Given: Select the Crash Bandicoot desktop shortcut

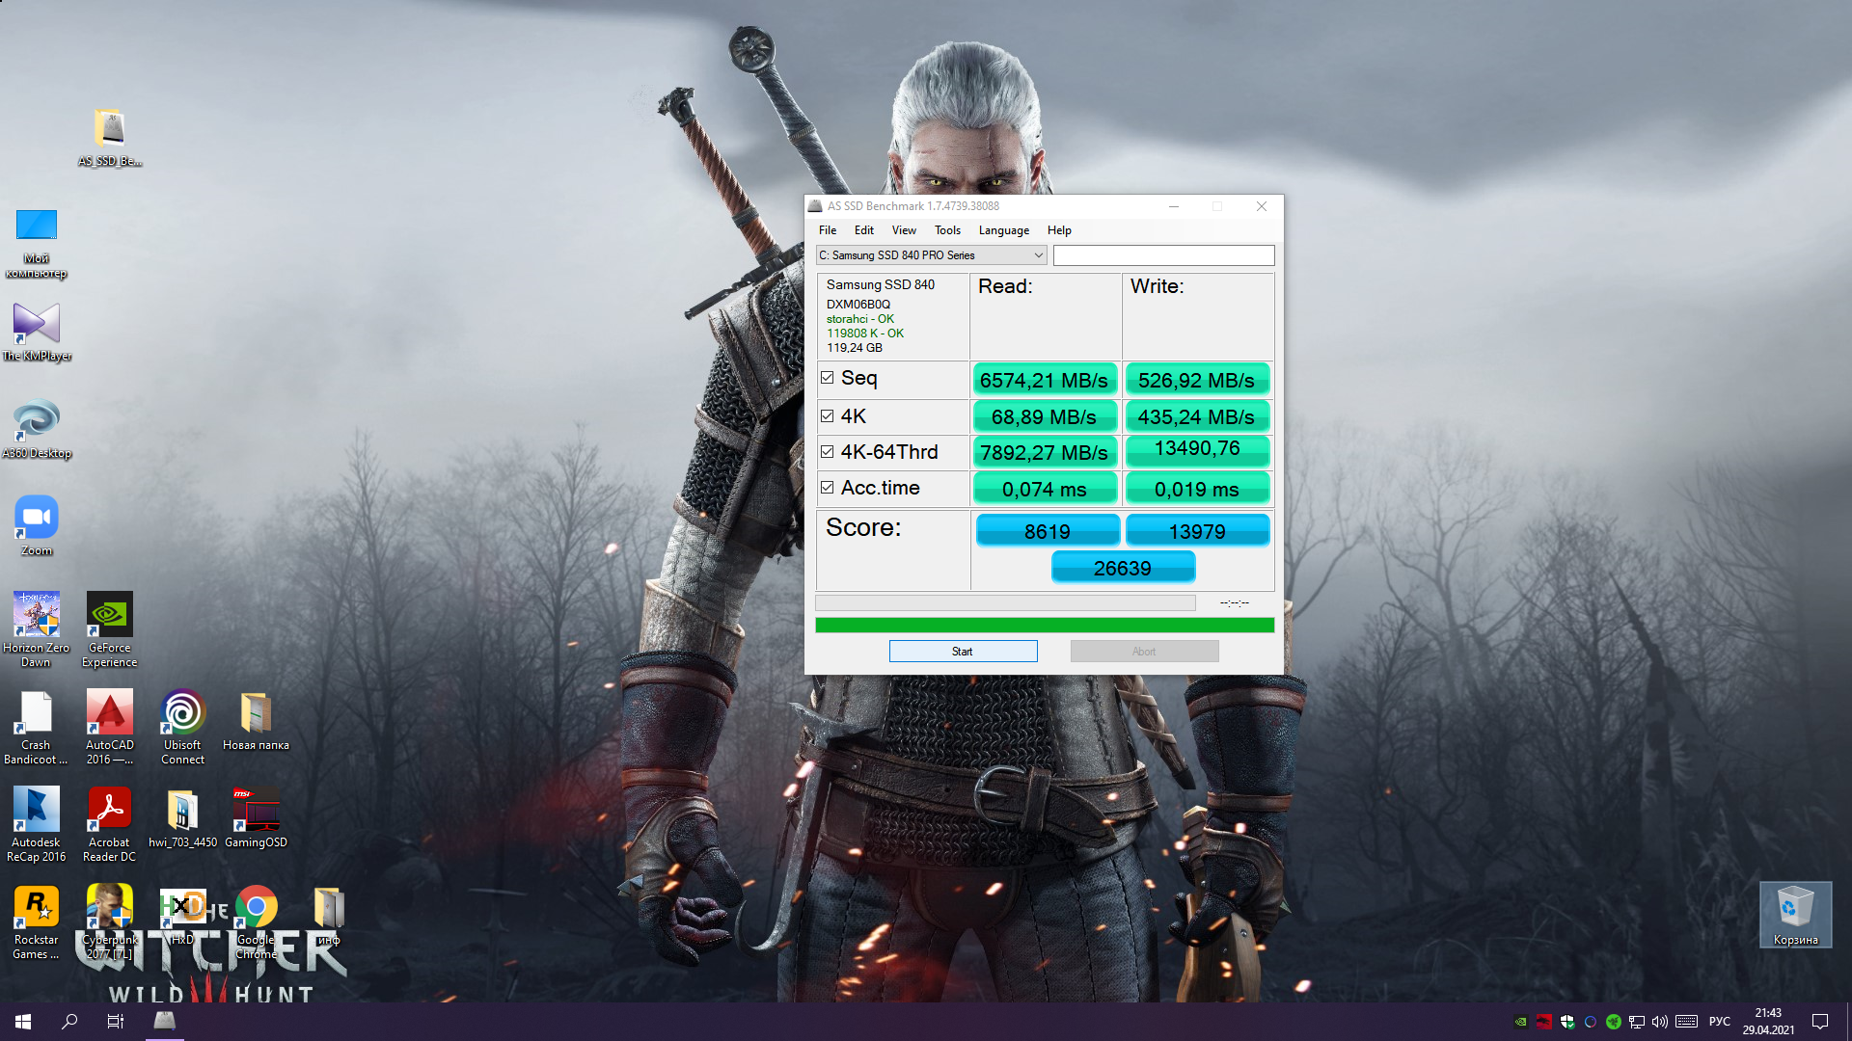Looking at the screenshot, I should tap(37, 728).
